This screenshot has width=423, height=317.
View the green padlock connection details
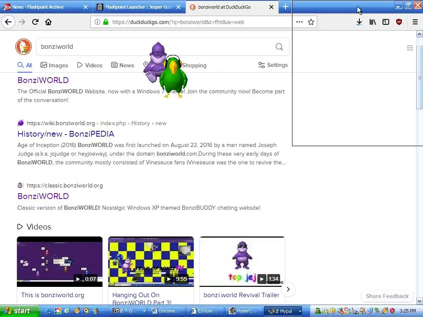(x=106, y=22)
